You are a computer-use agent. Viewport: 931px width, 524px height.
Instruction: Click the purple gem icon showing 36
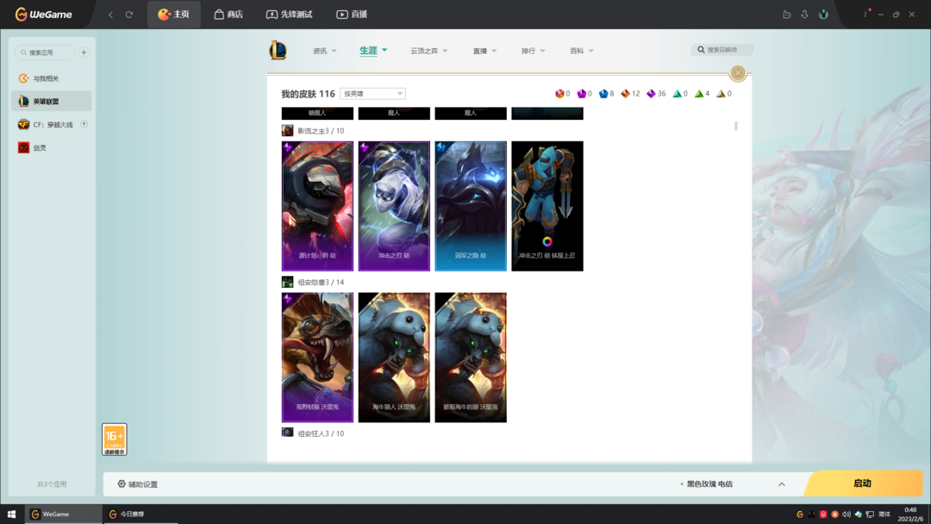[651, 94]
